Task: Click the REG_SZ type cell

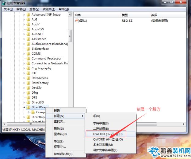Action: [x=127, y=21]
